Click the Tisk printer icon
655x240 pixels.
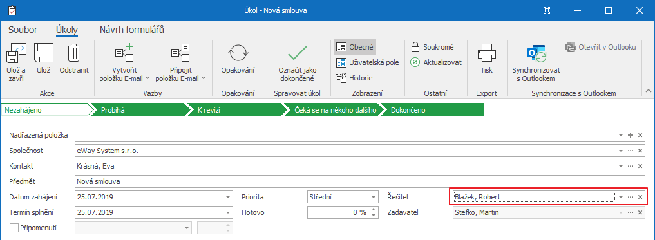pyautogui.click(x=486, y=53)
